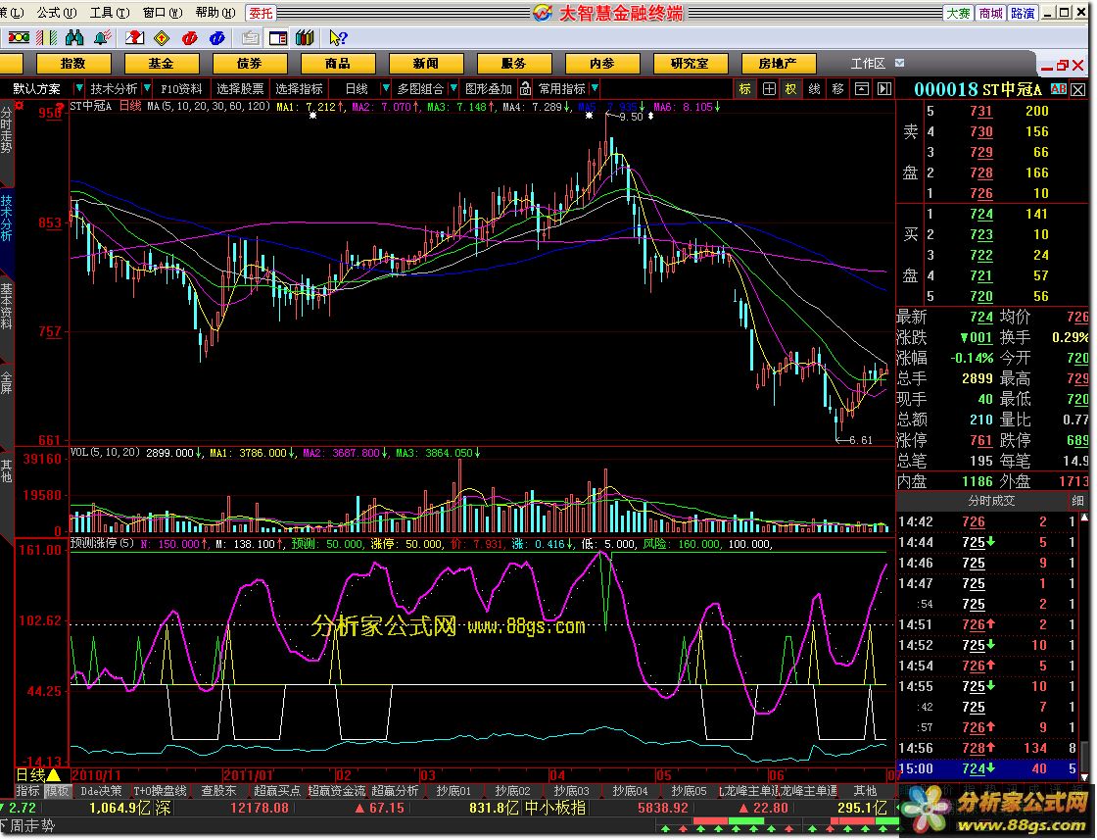Click the trade list scrollbar up arrow
Viewport: 1097px width, 840px height.
coord(1085,518)
